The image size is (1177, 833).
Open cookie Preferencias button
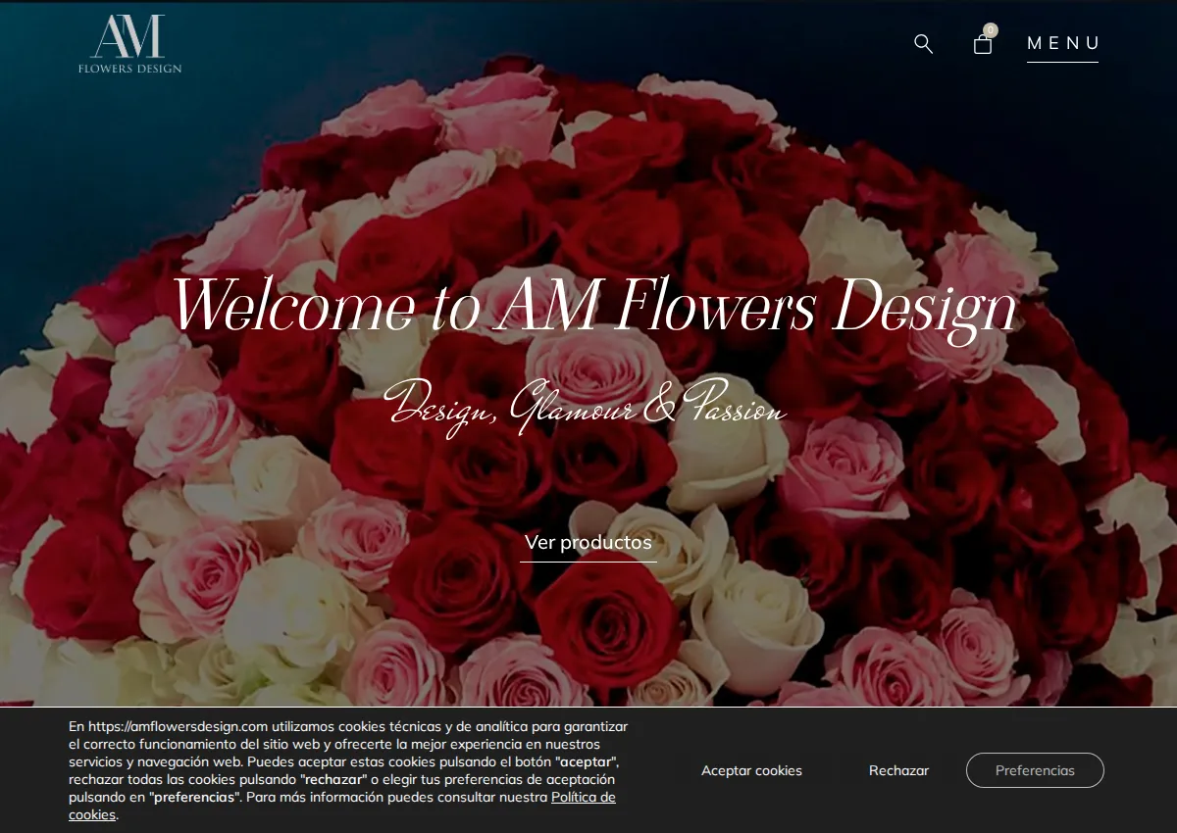pos(1035,770)
